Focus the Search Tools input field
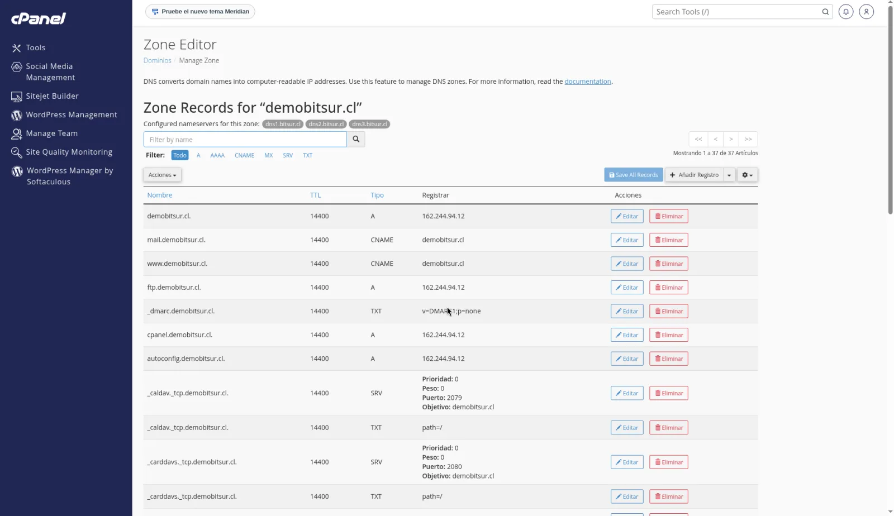Viewport: 894px width, 516px height. click(x=737, y=12)
